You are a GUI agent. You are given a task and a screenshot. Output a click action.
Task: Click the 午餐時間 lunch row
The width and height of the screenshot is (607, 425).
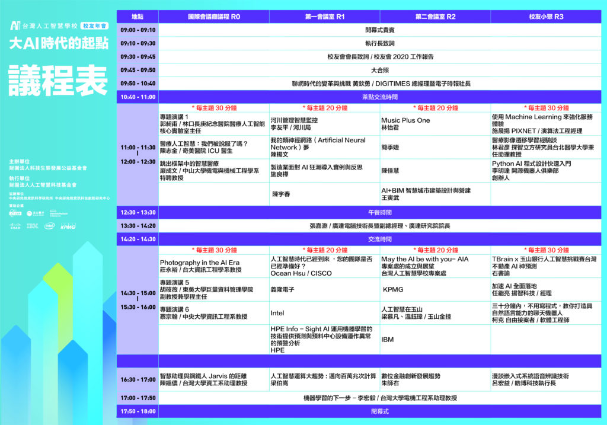point(379,212)
